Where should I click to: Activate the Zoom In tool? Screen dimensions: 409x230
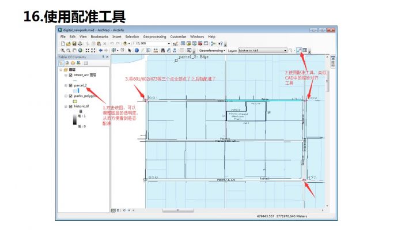[63, 50]
